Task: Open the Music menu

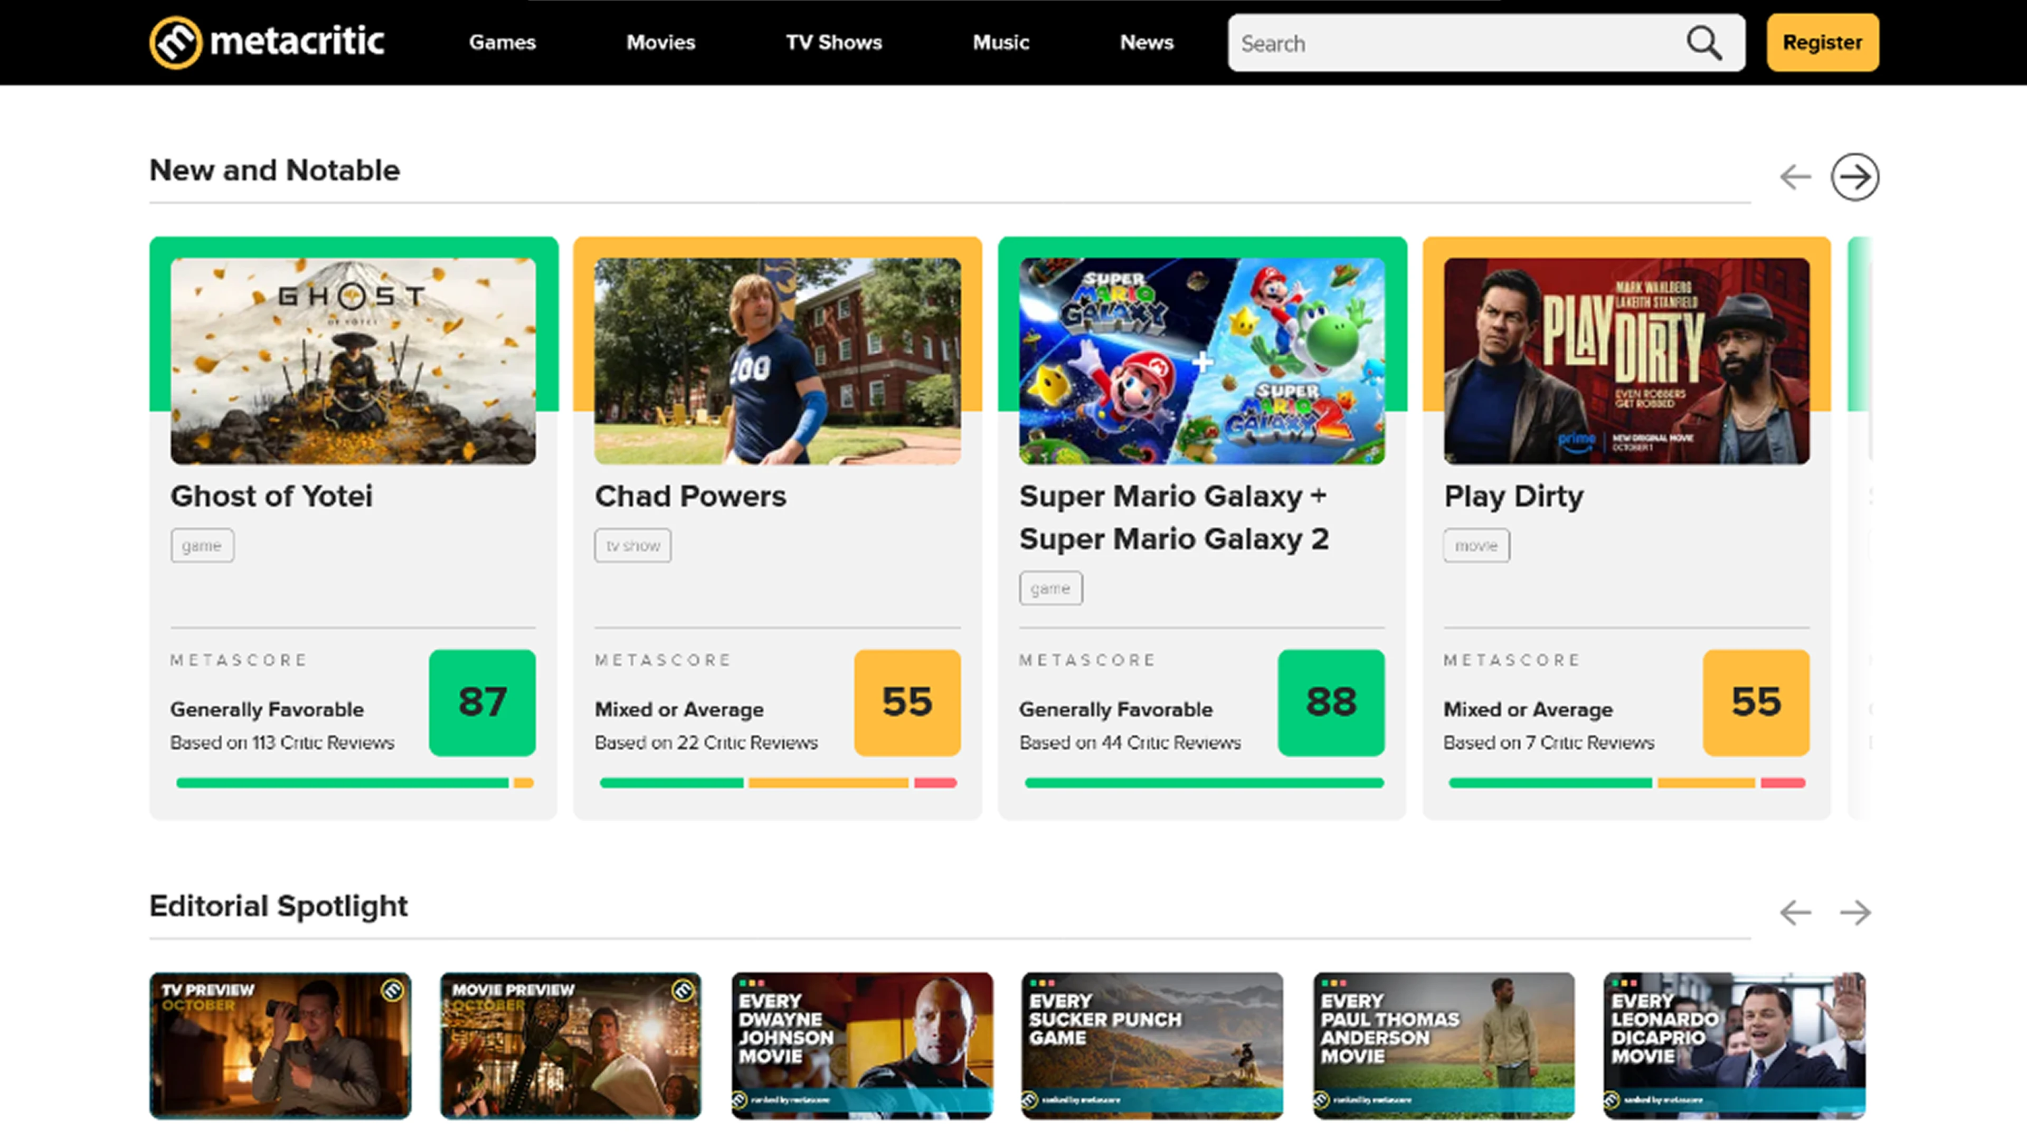Action: pos(1000,42)
